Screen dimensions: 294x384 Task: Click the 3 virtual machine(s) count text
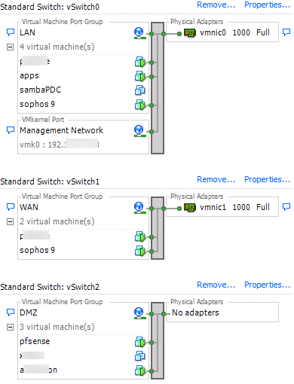point(57,327)
